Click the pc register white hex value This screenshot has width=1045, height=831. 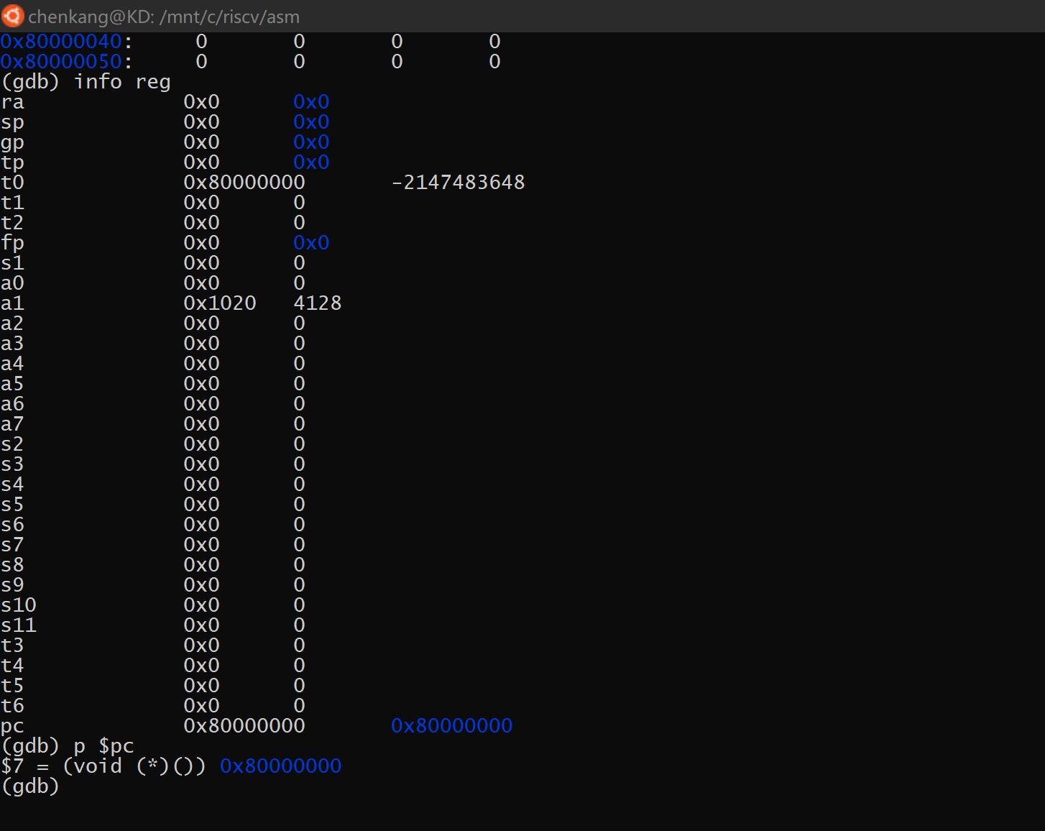coord(244,726)
